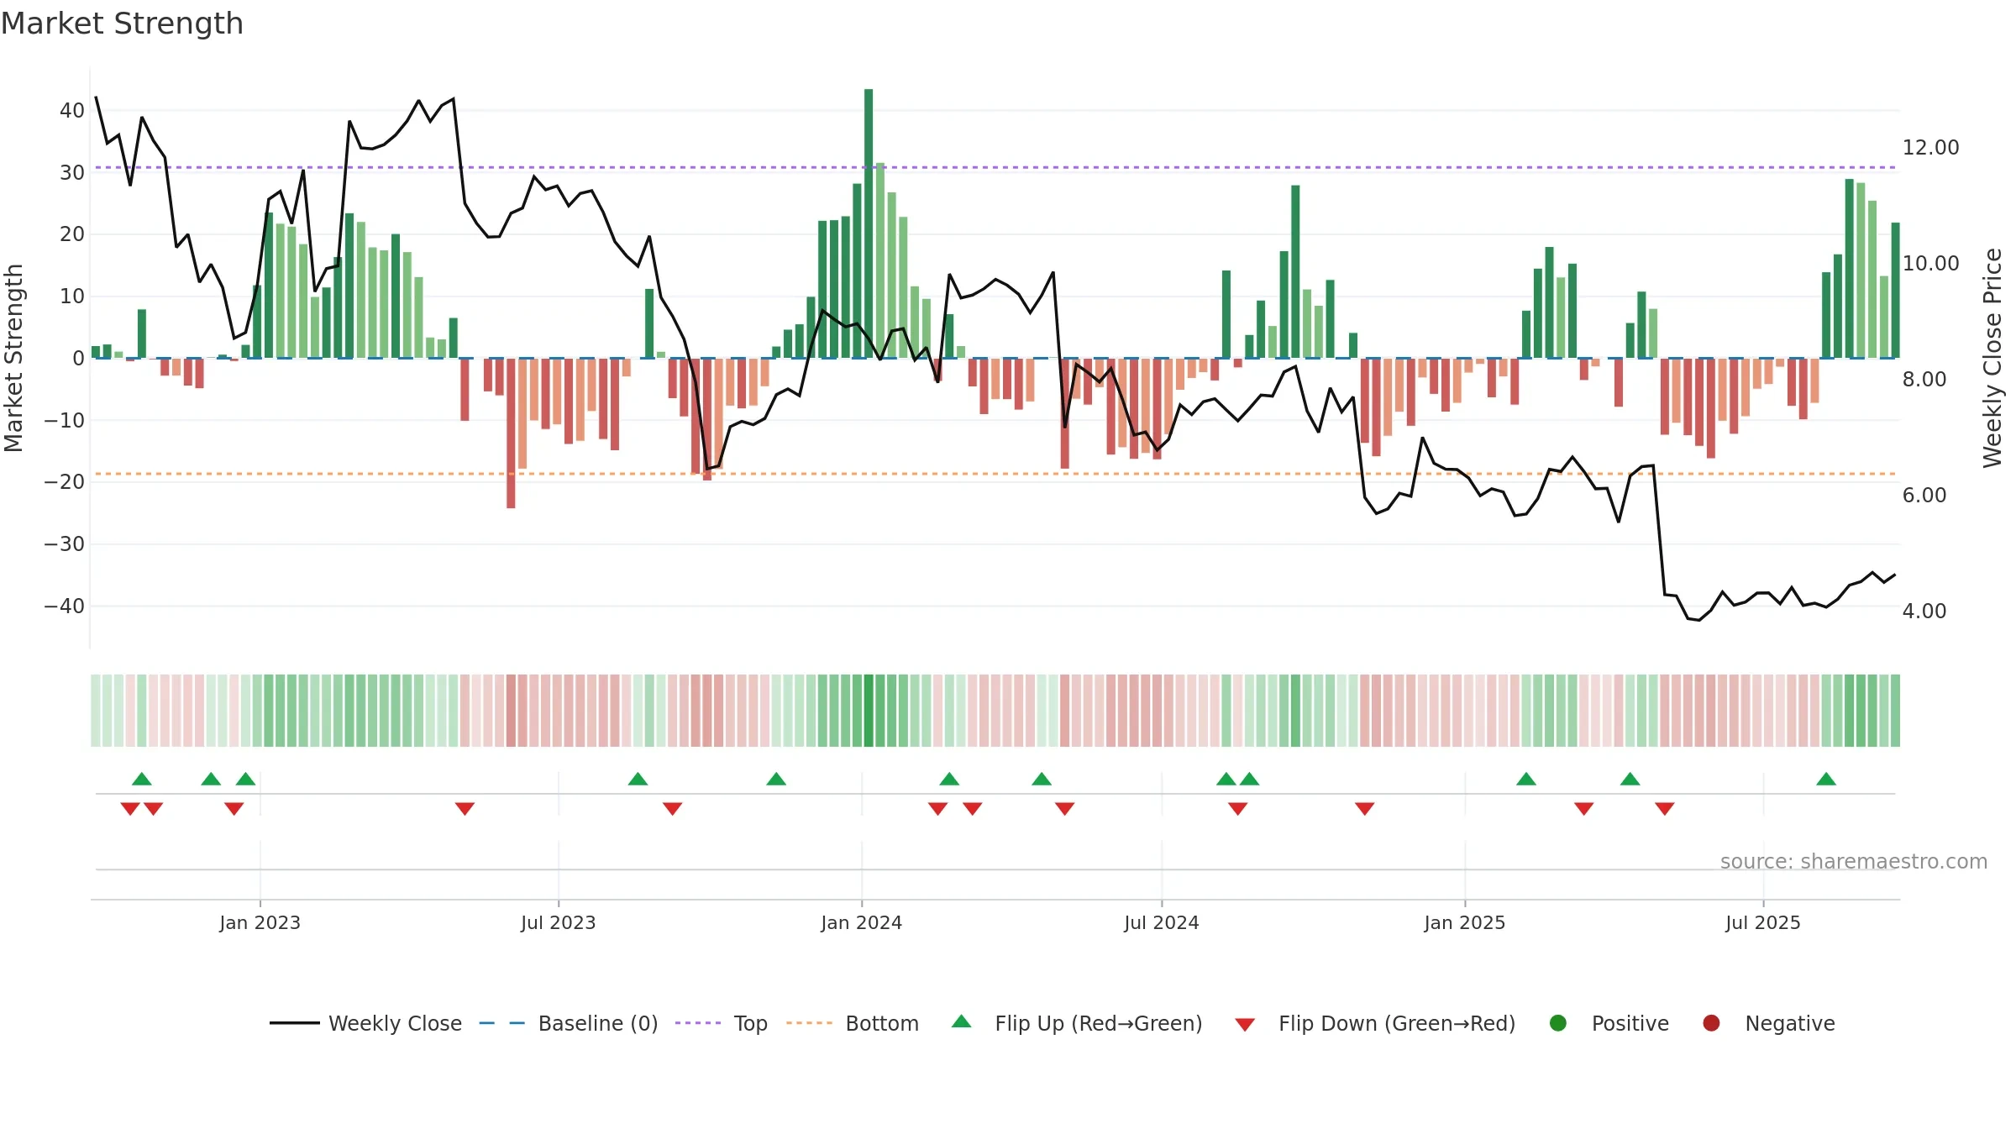
Task: Click the Flip Up (Red→Green) legend label
Action: 1099,1023
